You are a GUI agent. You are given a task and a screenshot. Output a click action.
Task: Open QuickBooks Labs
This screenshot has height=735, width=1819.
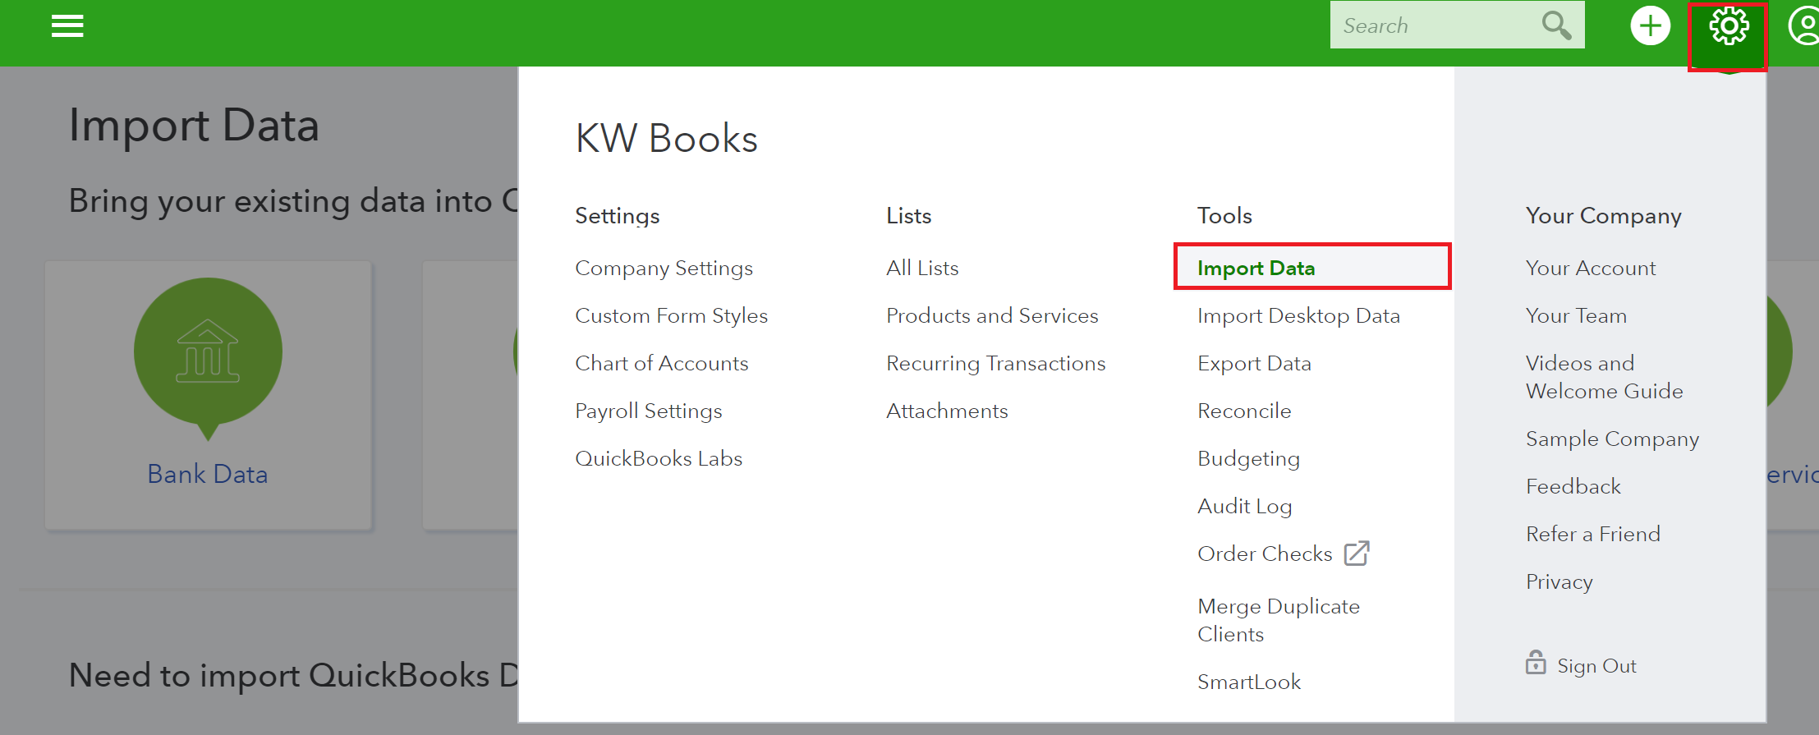659,458
